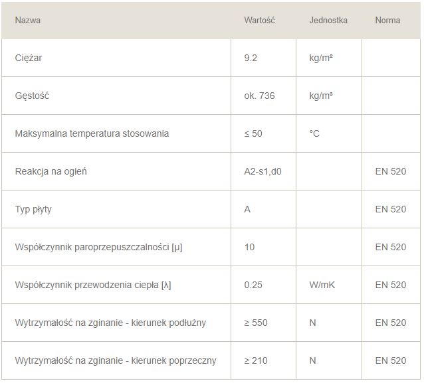This screenshot has width=424, height=383.
Task: Select the Reakcja na ogień label
Action: pos(51,171)
